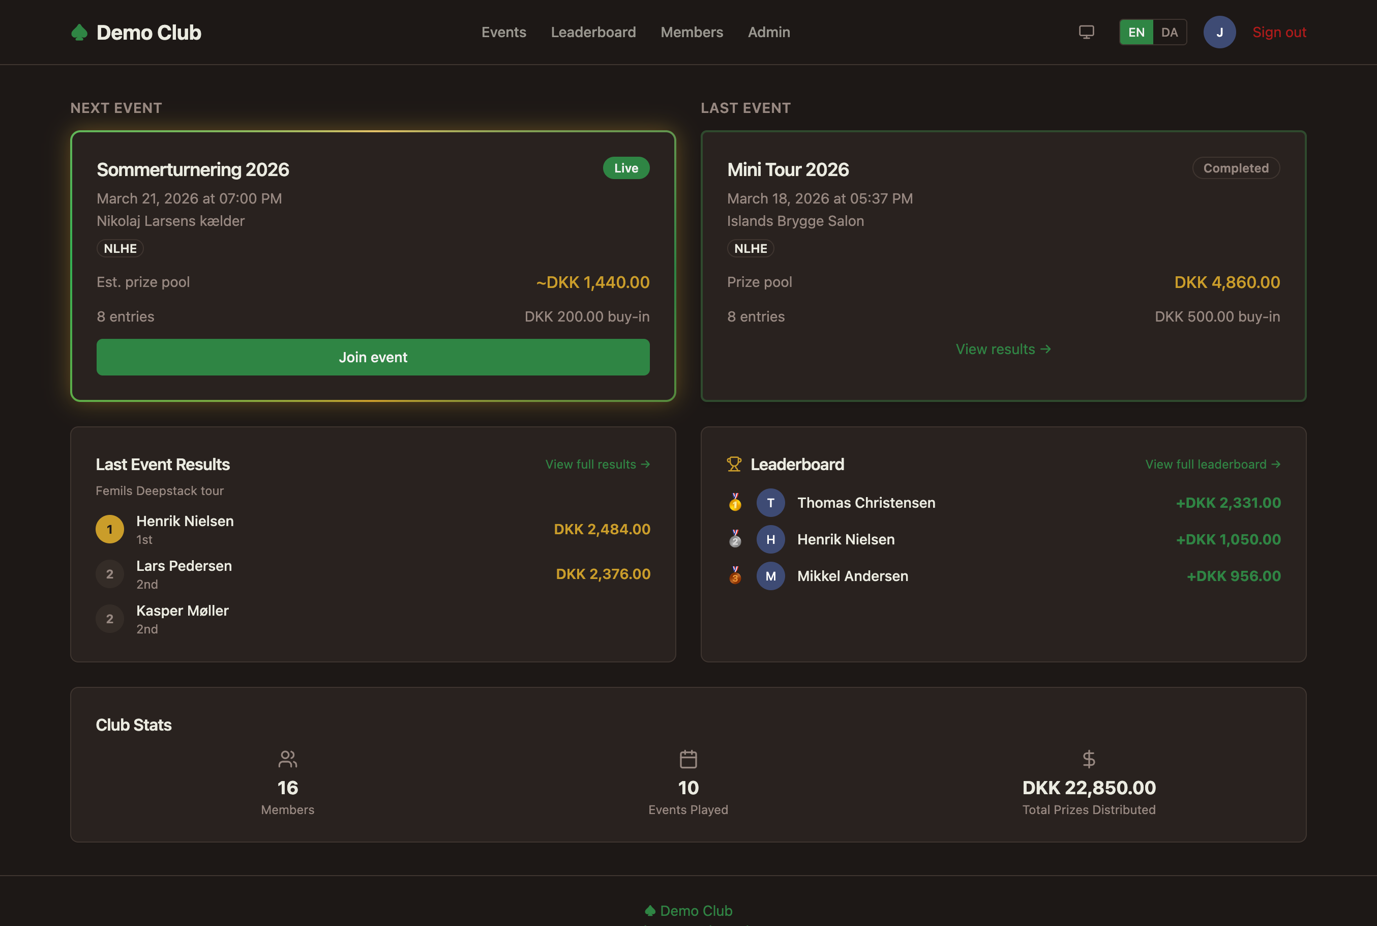Click the 'J' user avatar in the header
The width and height of the screenshot is (1377, 926).
point(1220,32)
